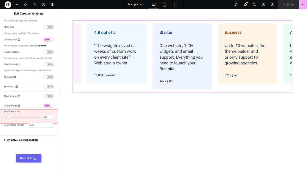Screen dimensions: 307x172
Task: Open the revision history clock icon
Action: (x=43, y=5)
